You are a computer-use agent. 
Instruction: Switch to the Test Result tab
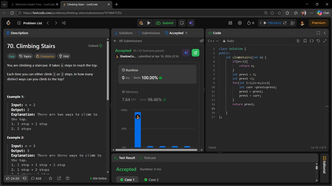124,158
